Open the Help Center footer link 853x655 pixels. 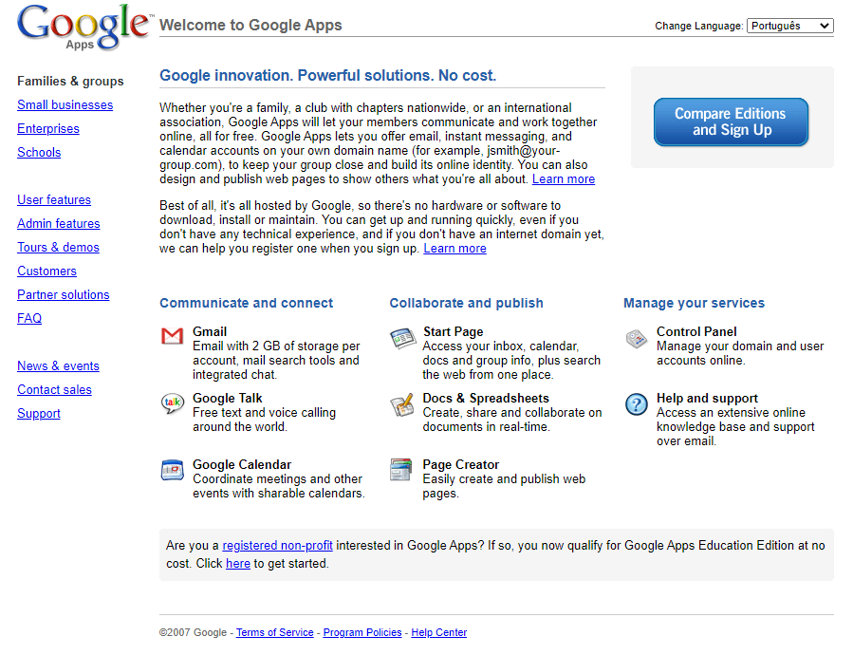[x=438, y=633]
